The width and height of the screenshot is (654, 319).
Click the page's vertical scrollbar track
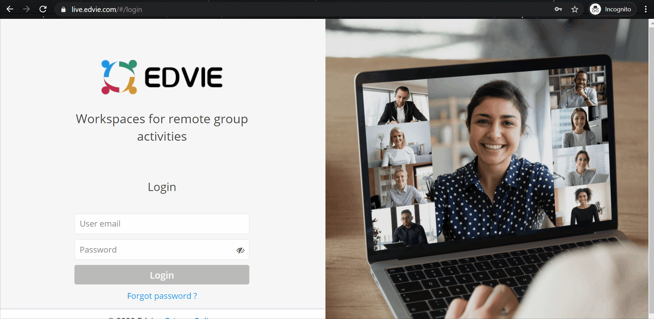pos(651,171)
